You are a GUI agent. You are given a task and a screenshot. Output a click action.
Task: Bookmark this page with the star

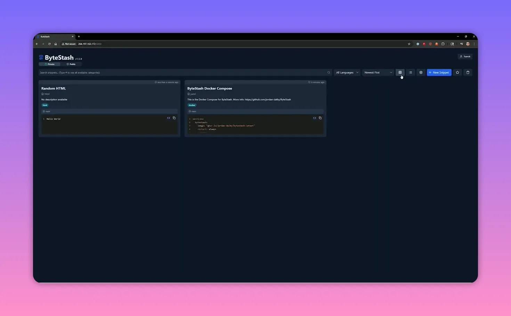(409, 44)
